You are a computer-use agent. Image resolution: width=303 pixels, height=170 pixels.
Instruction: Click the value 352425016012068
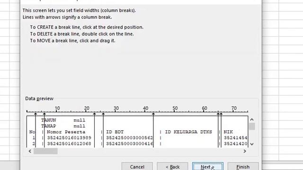pos(69,144)
